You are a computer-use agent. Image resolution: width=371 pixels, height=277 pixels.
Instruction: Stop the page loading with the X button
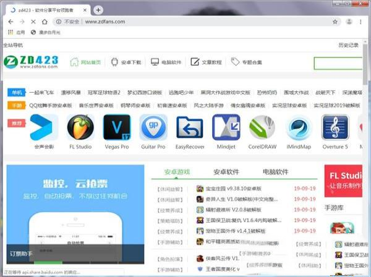pos(33,22)
